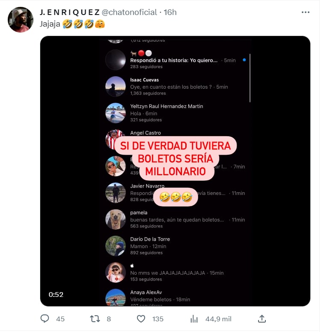The height and width of the screenshot is (332, 330).
Task: Open the 16h timestamp link
Action: (x=170, y=12)
